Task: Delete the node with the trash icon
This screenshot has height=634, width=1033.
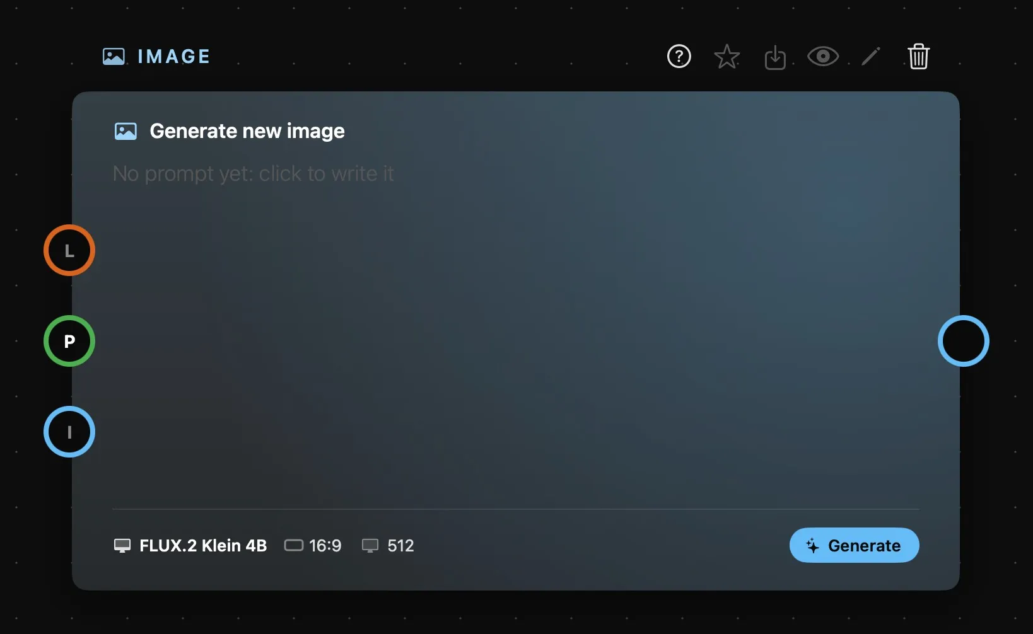Action: [x=919, y=57]
